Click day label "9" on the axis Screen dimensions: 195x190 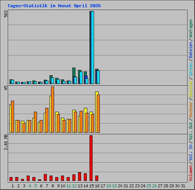tap(58, 186)
